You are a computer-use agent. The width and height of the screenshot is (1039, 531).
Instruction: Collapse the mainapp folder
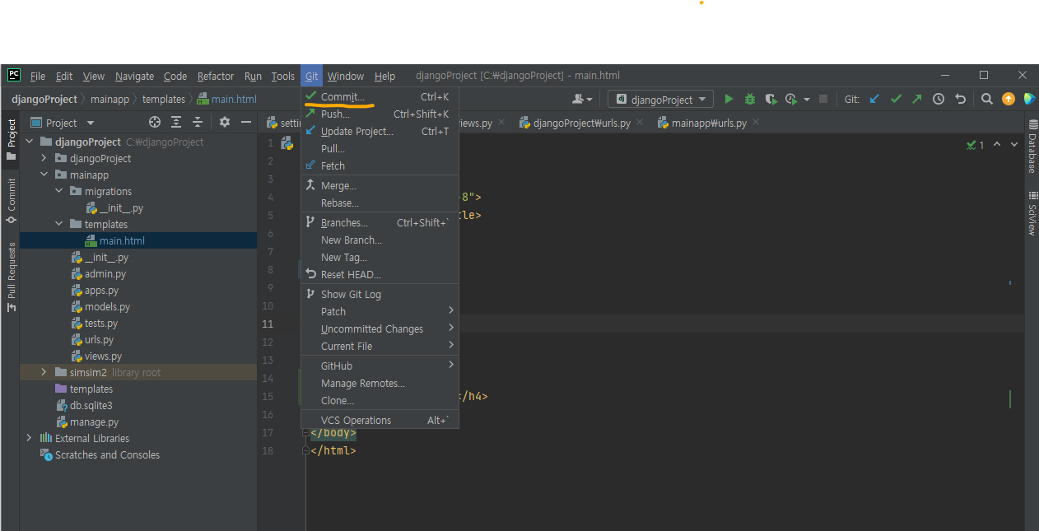[x=44, y=175]
